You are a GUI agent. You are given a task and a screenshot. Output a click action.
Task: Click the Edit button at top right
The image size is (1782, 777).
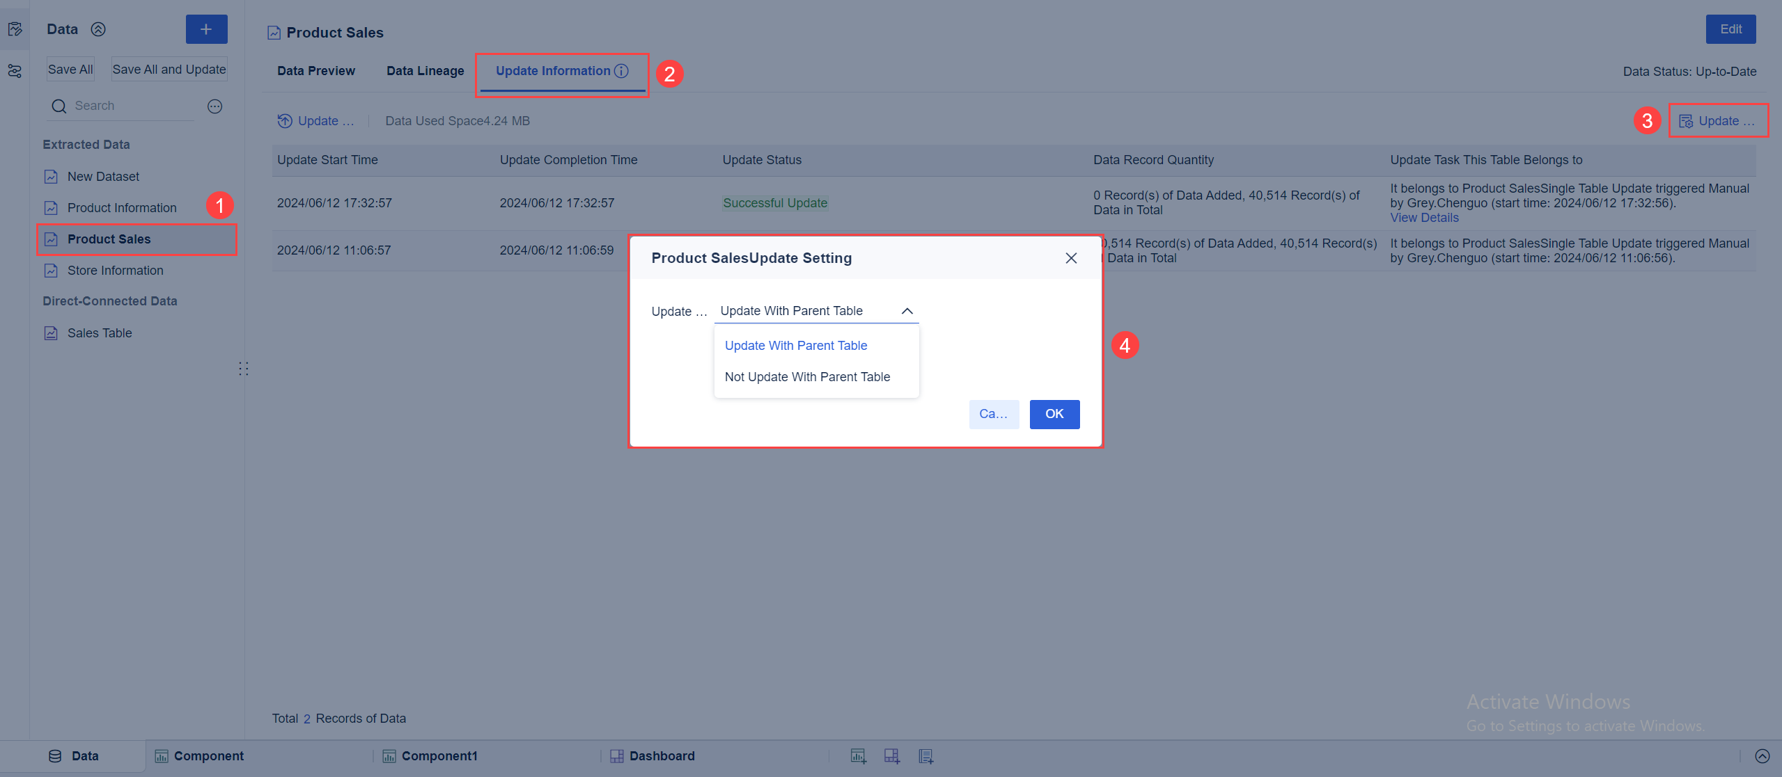click(x=1730, y=29)
